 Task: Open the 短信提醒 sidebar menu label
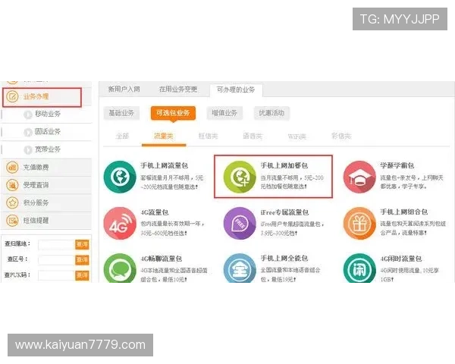[x=36, y=221]
